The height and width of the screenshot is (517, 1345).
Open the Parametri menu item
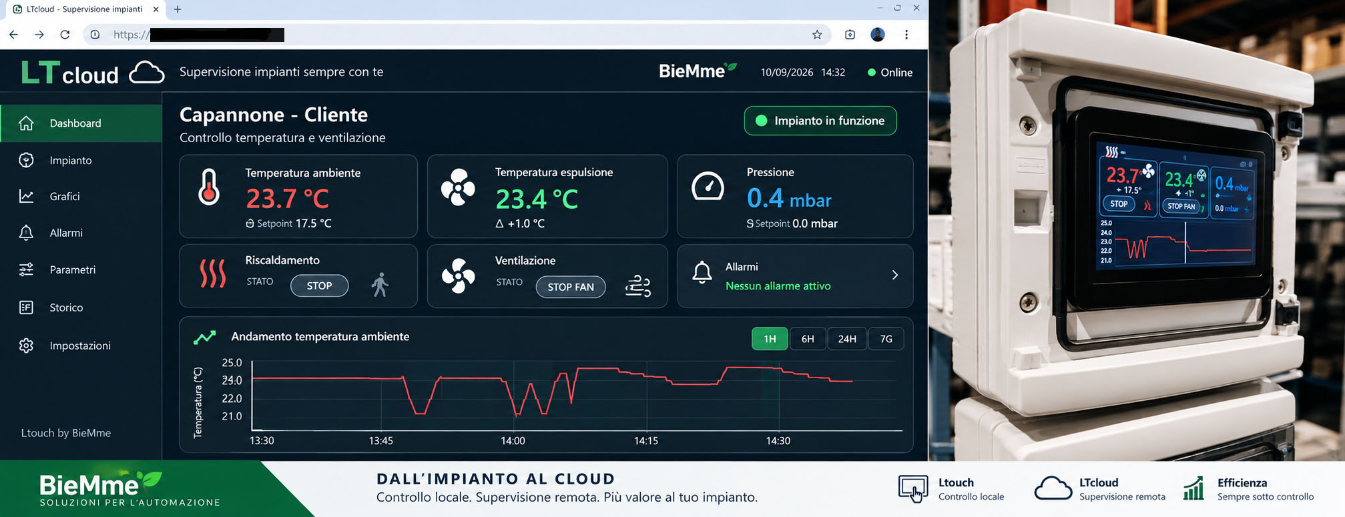coord(81,270)
